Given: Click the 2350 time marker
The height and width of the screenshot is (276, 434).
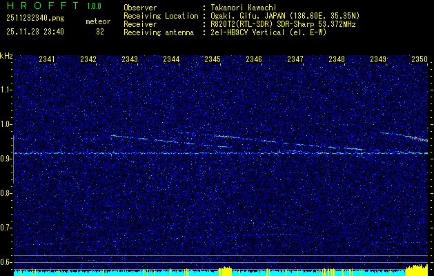Looking at the screenshot, I should point(420,59).
